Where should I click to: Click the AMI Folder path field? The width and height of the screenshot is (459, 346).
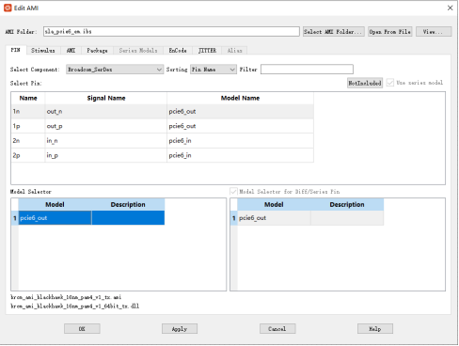click(171, 31)
